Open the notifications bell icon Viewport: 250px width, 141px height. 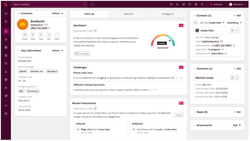click(x=202, y=4)
